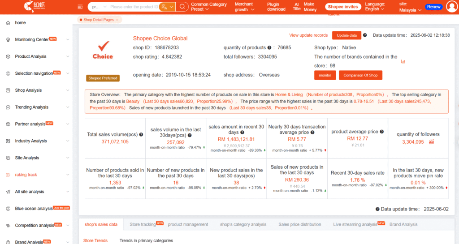This screenshot has width=459, height=244.
Task: Expand the Shop Analysis menu chevron
Action: tap(68, 90)
